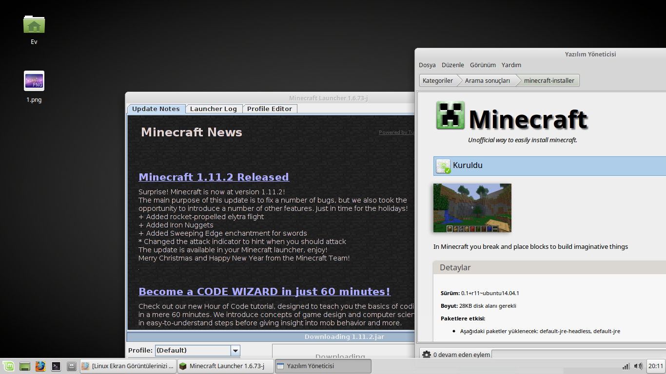Switch to Linux Ekran Görüntülerinizi taskbar window

127,366
